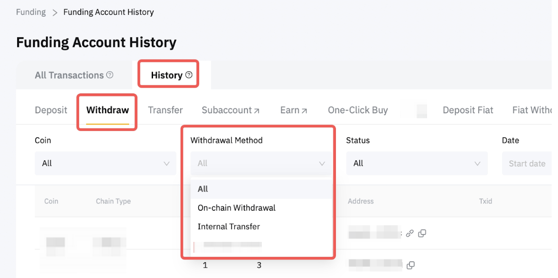Copy the second row address
This screenshot has height=278, width=558.
click(x=410, y=265)
